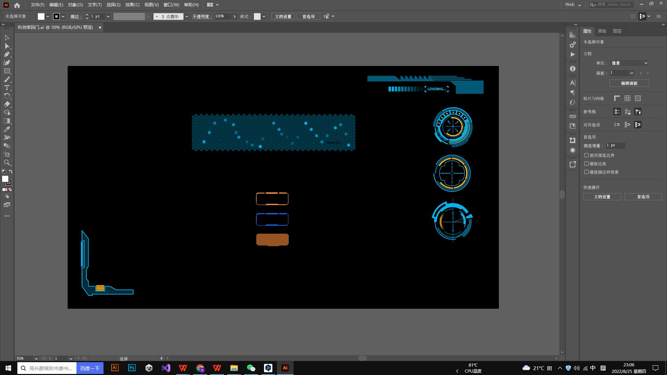Expand the 不透明度 opacity arrow
This screenshot has width=667, height=375.
(235, 16)
